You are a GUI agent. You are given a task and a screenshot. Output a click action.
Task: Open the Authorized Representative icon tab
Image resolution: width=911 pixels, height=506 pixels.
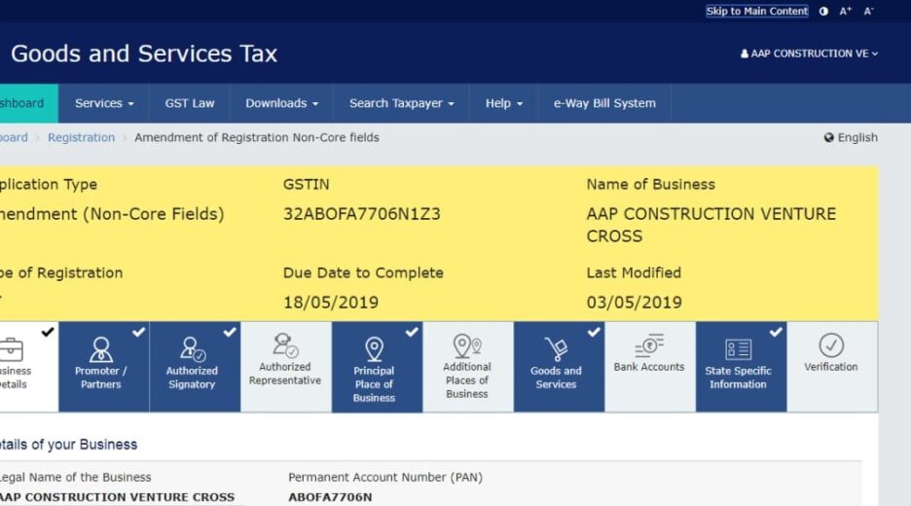point(285,346)
